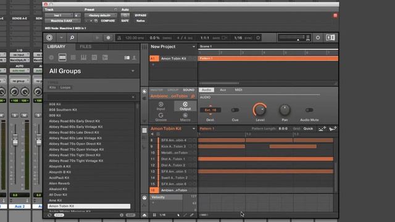
Task: Click the step grid icon beside 1/16
Action: tap(154, 215)
